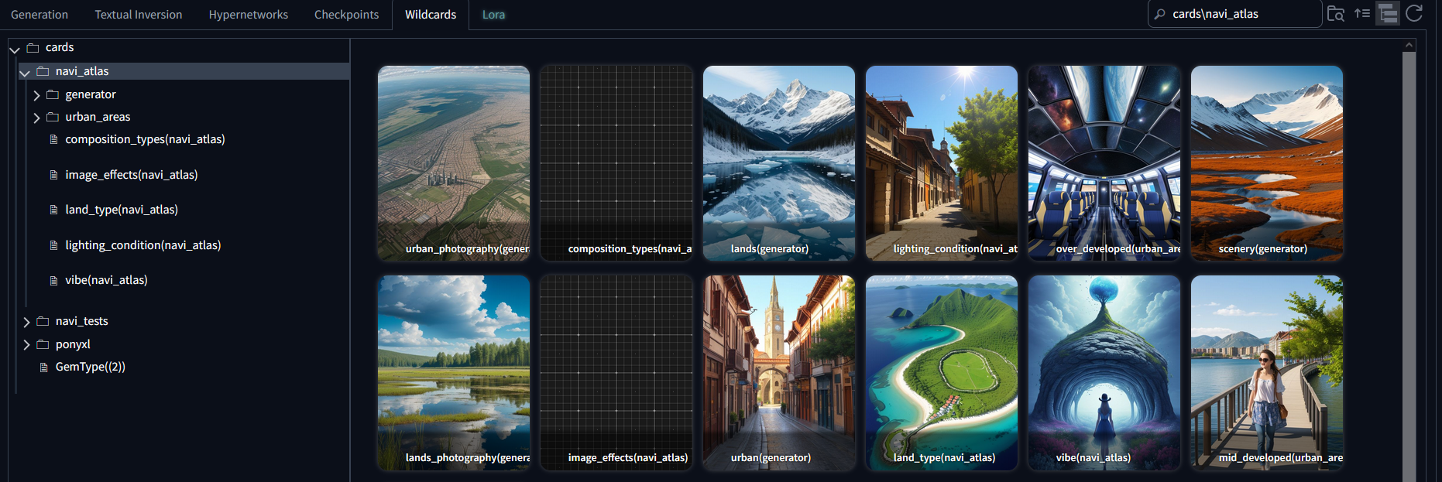Click the generator folder icon
This screenshot has width=1442, height=482.
click(x=53, y=94)
